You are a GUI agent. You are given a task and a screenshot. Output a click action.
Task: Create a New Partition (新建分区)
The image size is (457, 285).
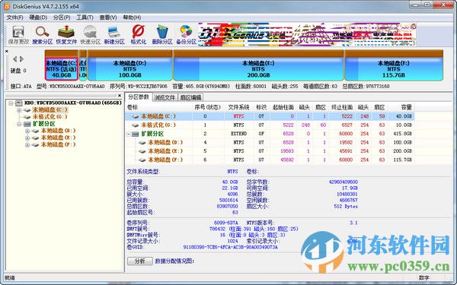pyautogui.click(x=114, y=35)
